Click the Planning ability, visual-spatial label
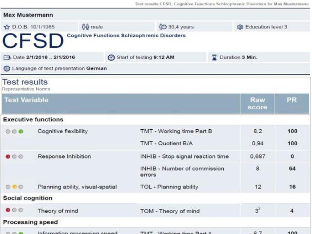The width and height of the screenshot is (312, 234). click(x=77, y=187)
